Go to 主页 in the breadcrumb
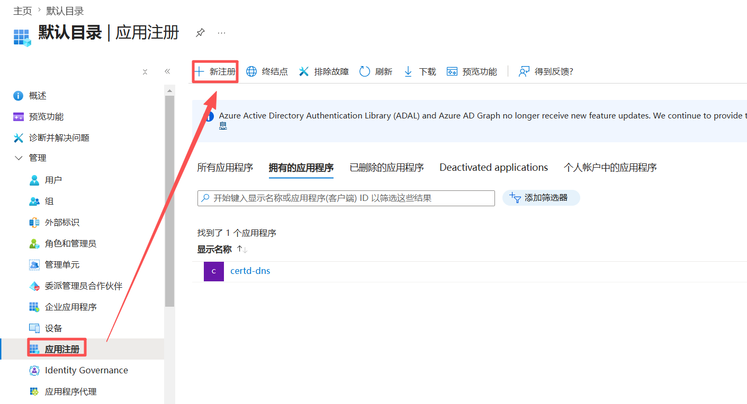The image size is (747, 404). tap(22, 11)
